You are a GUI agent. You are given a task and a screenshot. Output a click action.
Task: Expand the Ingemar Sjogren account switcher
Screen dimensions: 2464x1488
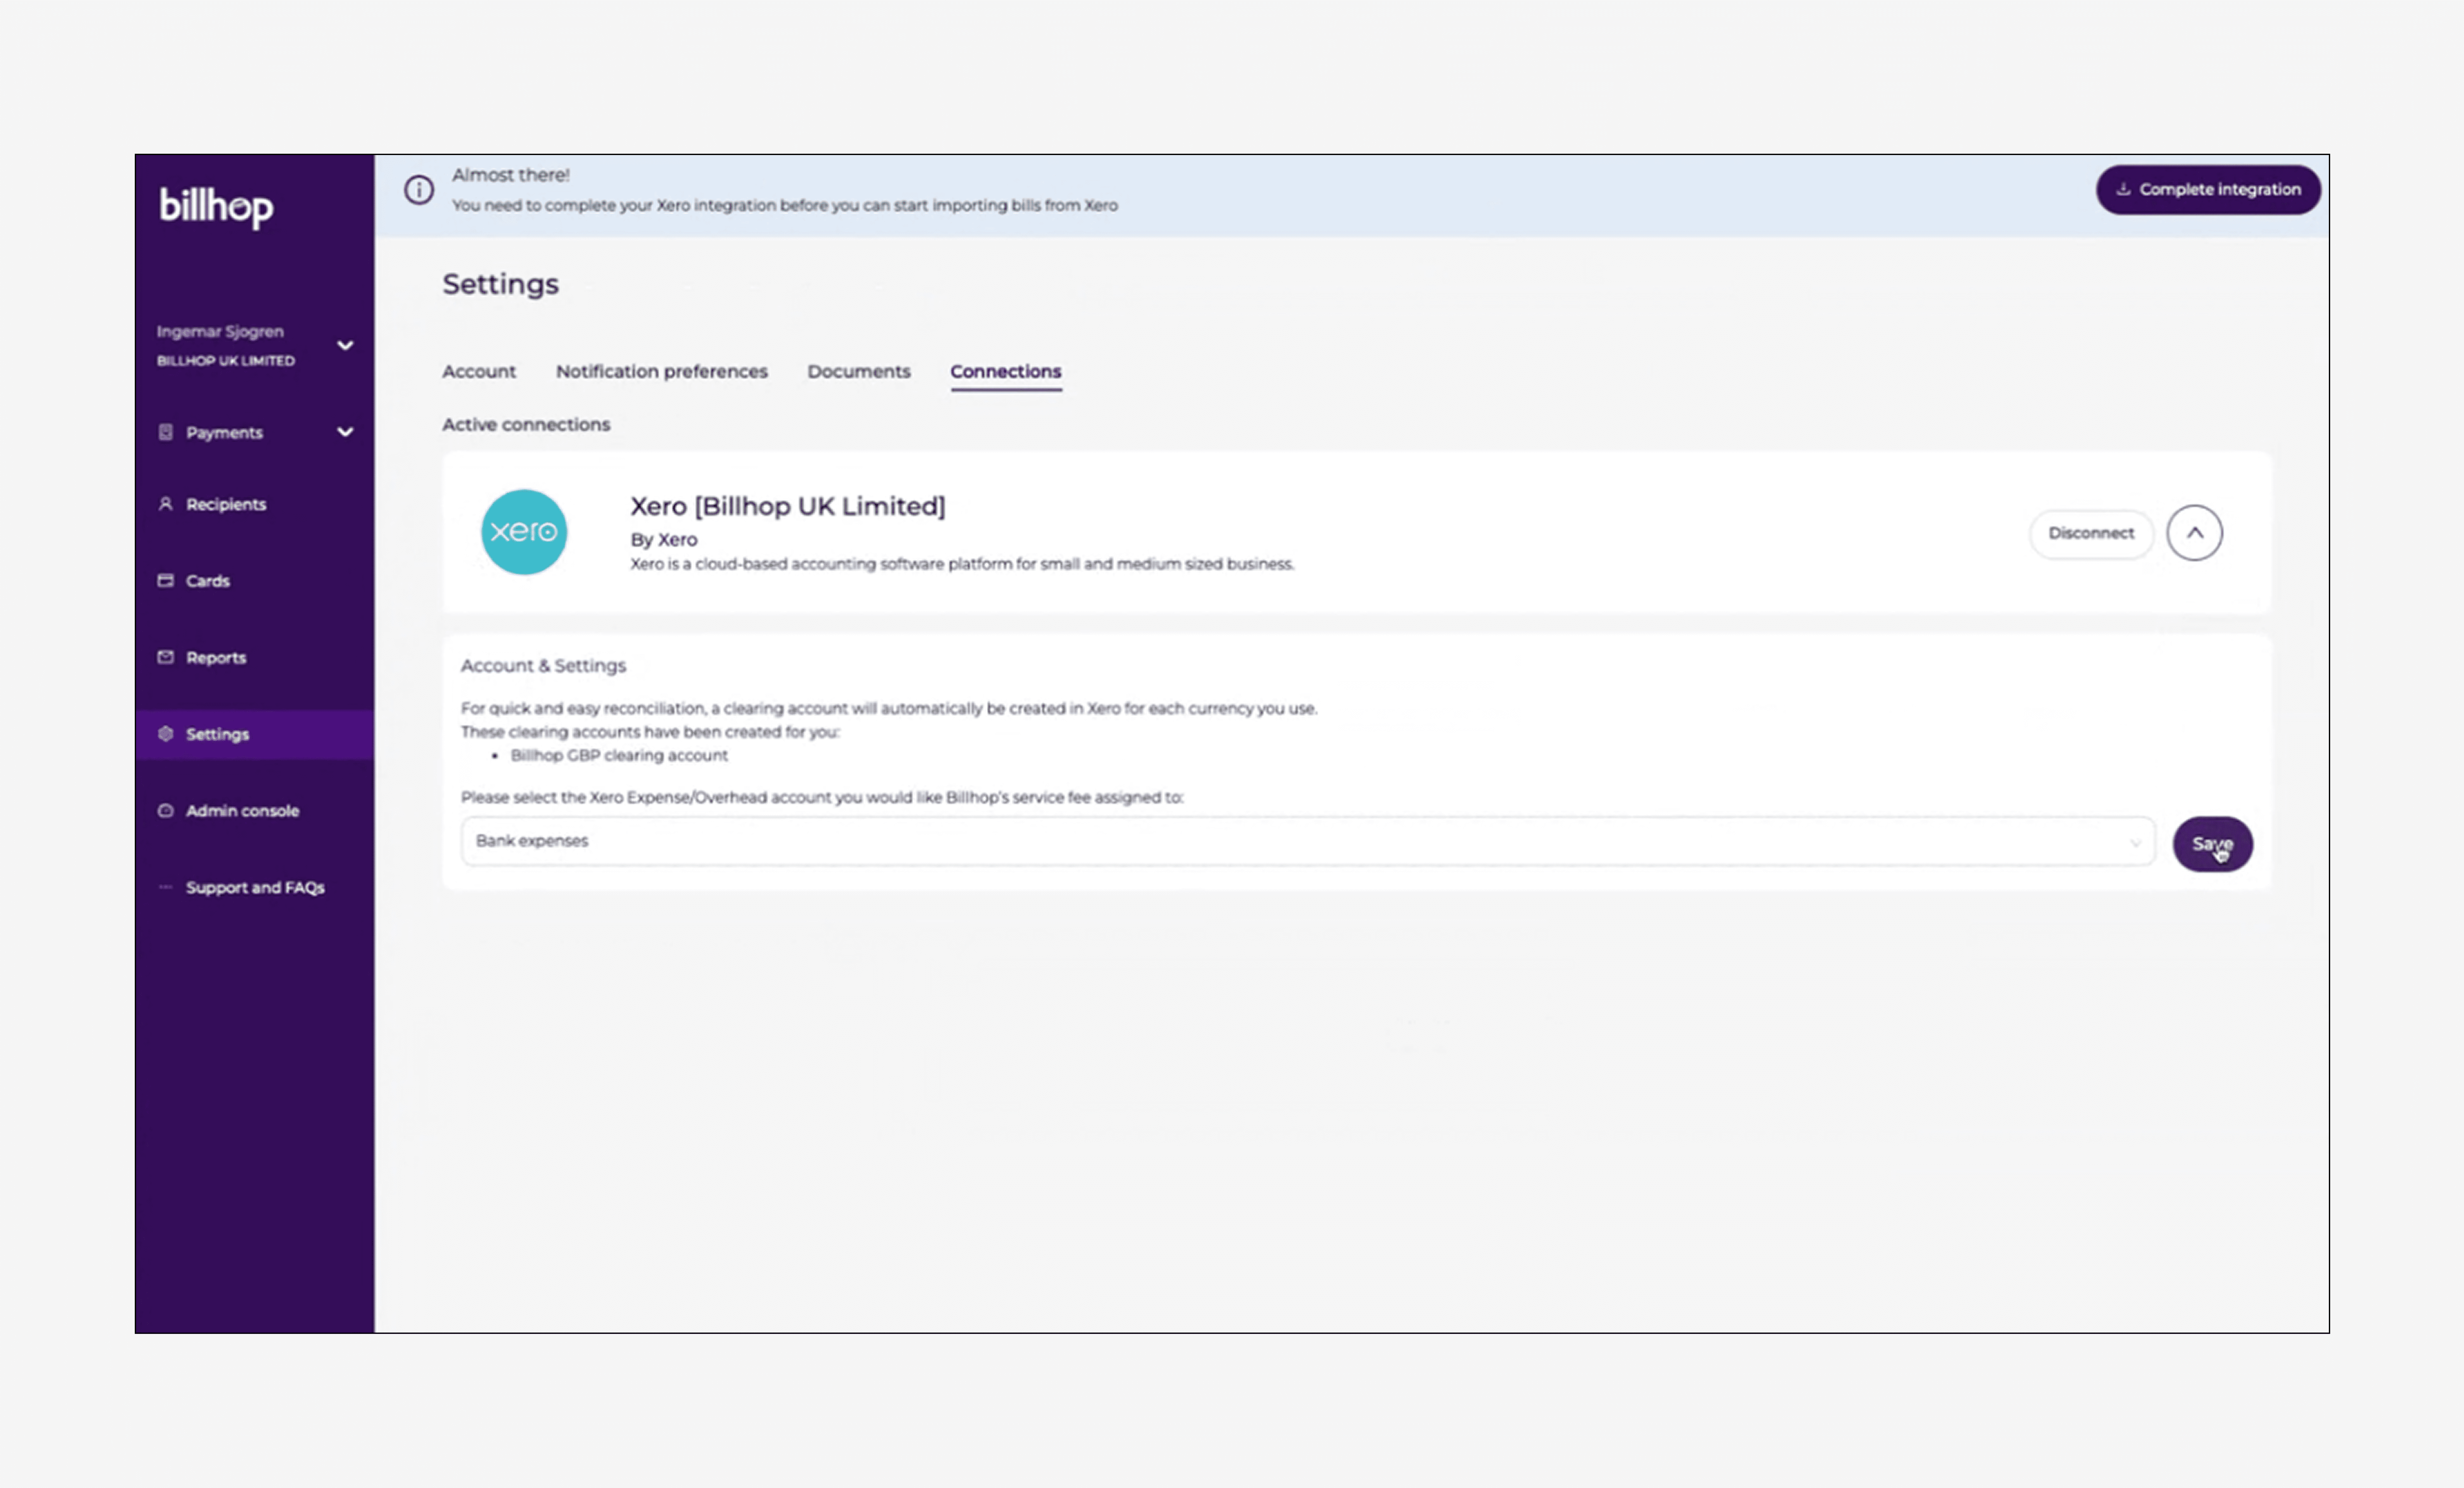coord(345,345)
